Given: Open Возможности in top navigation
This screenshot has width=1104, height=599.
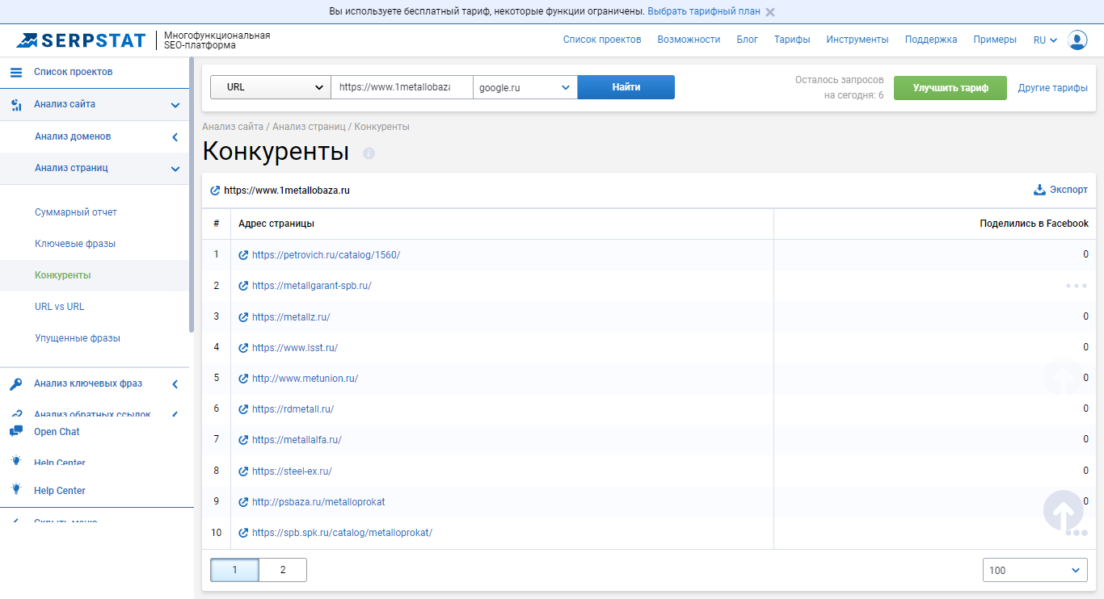Looking at the screenshot, I should pos(689,40).
